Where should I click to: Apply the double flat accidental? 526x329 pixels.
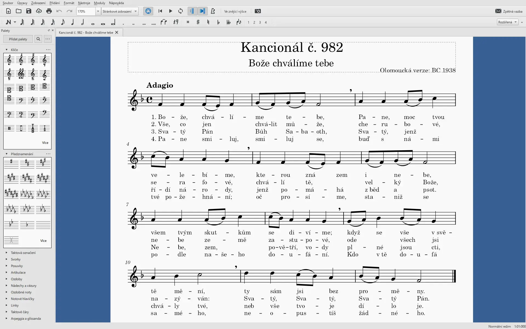pos(228,22)
